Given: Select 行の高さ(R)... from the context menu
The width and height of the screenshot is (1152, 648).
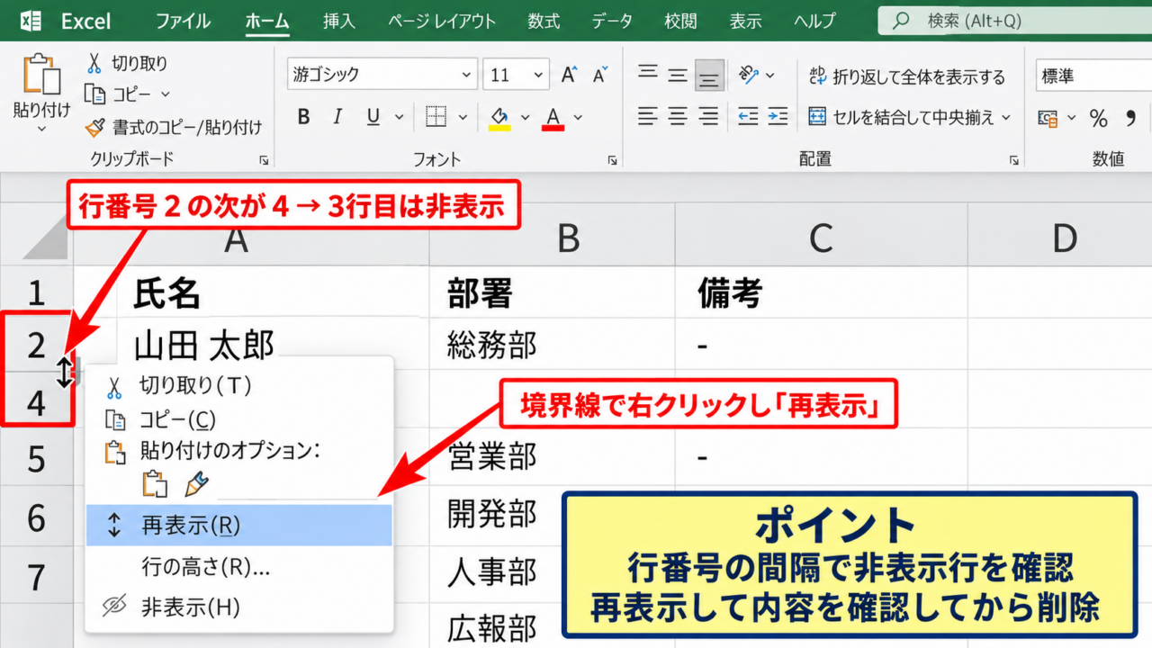Looking at the screenshot, I should 239,566.
